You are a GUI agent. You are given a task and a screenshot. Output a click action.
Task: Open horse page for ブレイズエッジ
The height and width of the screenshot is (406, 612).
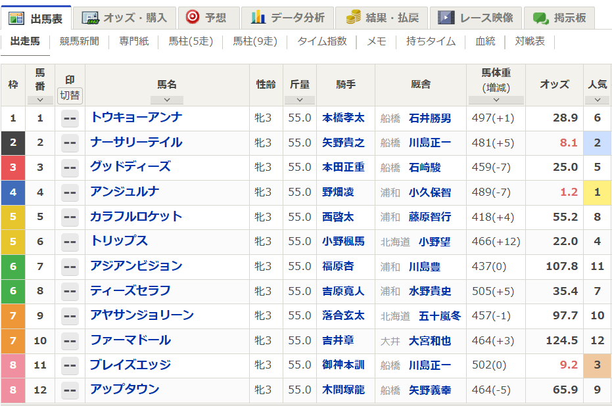[x=131, y=365]
